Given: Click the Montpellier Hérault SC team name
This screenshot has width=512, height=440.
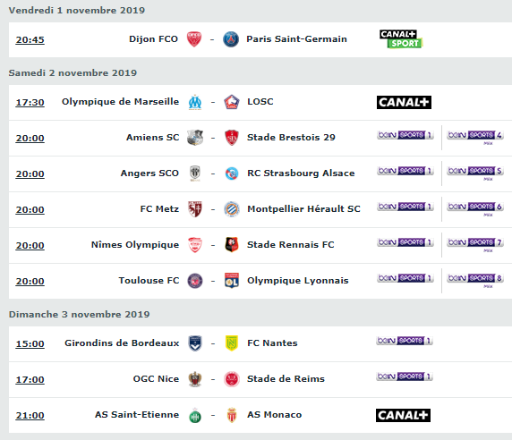Looking at the screenshot, I should [303, 208].
